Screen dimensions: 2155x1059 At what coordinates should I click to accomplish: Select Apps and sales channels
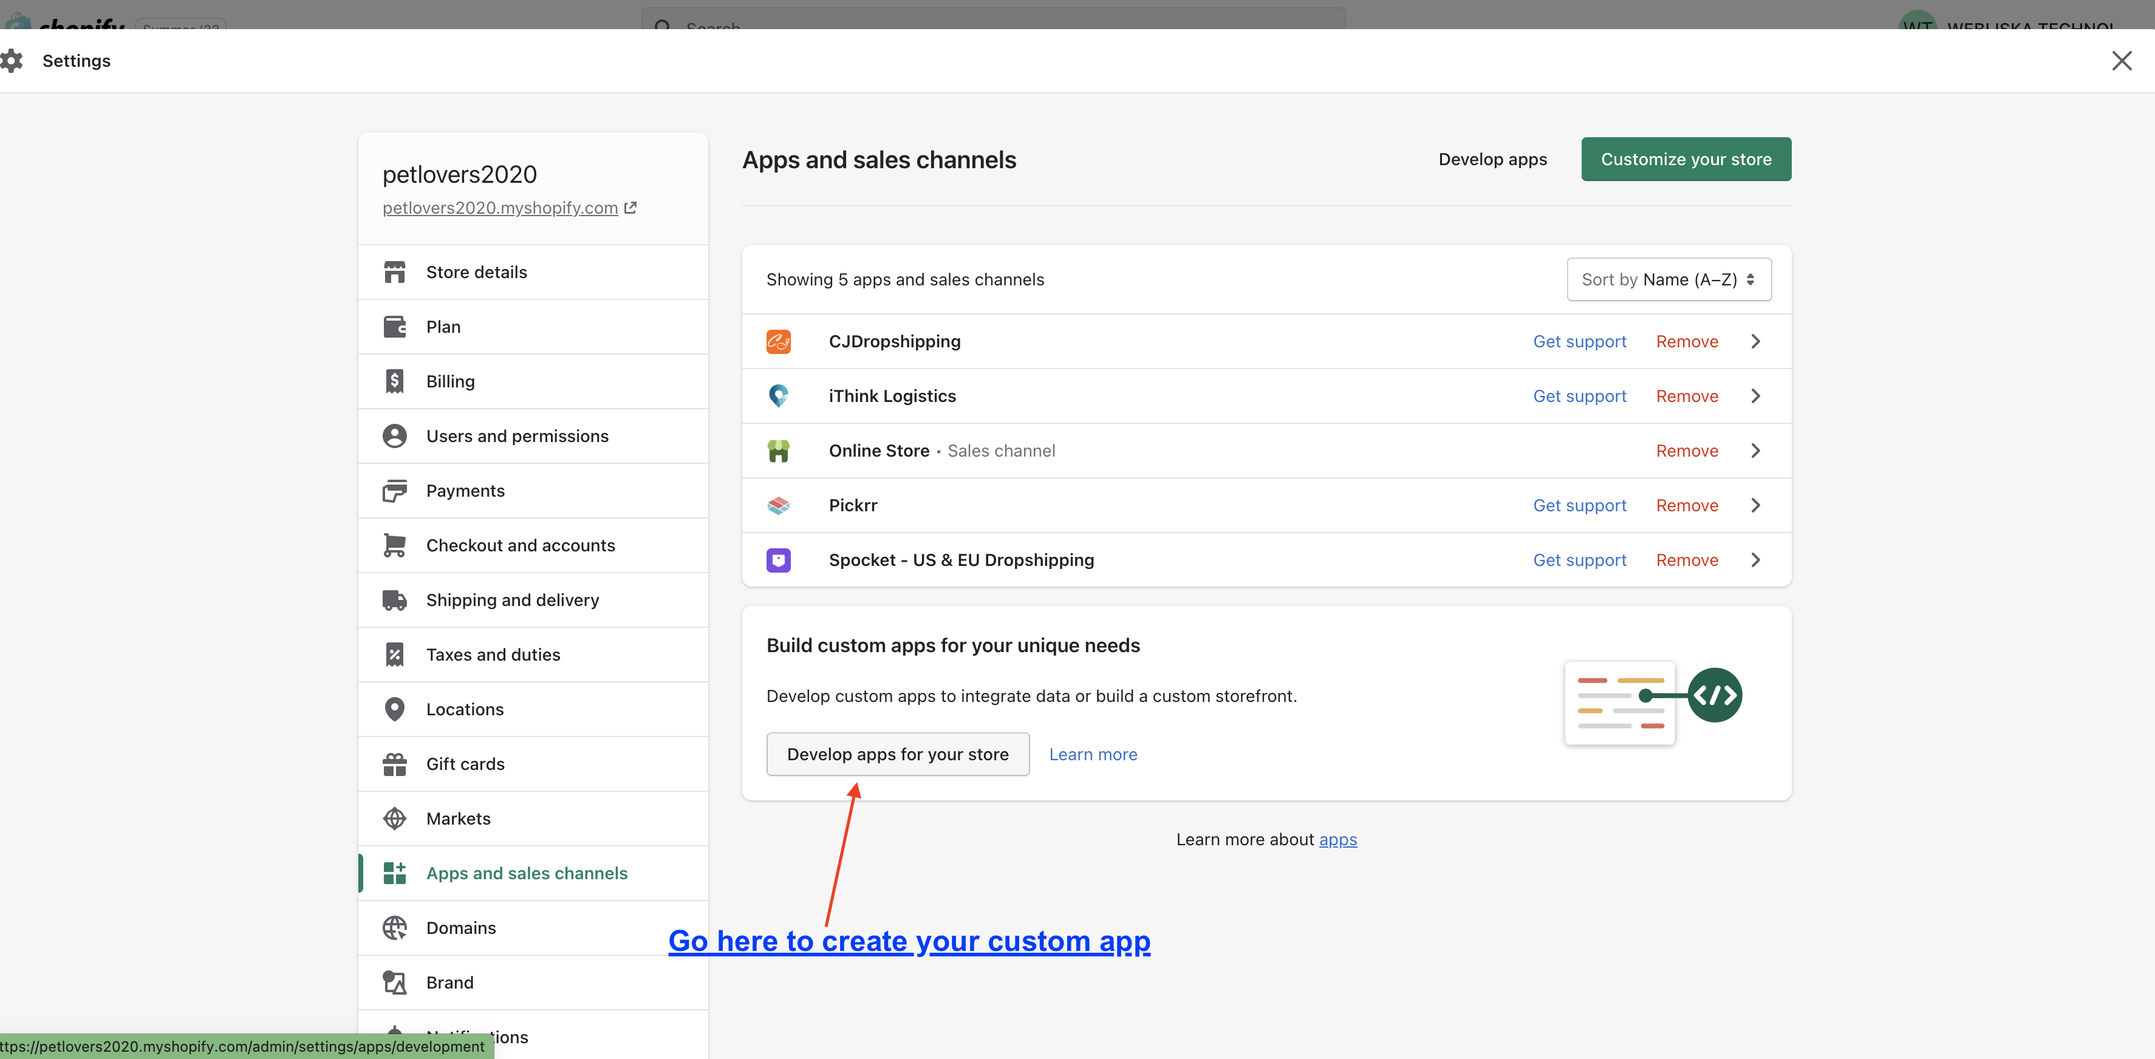pyautogui.click(x=533, y=873)
